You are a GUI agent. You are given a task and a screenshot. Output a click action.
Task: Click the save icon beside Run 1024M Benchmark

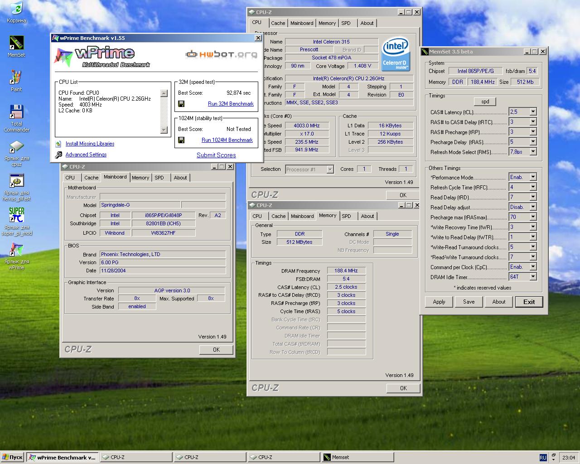tap(181, 140)
